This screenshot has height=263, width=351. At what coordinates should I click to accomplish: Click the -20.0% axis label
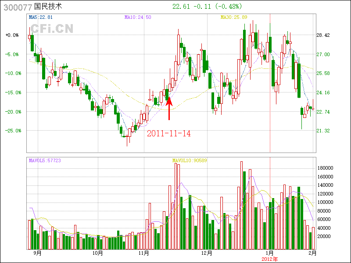click(13, 112)
